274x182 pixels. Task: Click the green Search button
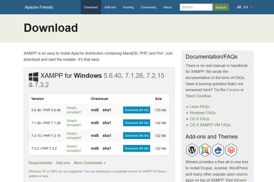pyautogui.click(x=221, y=7)
